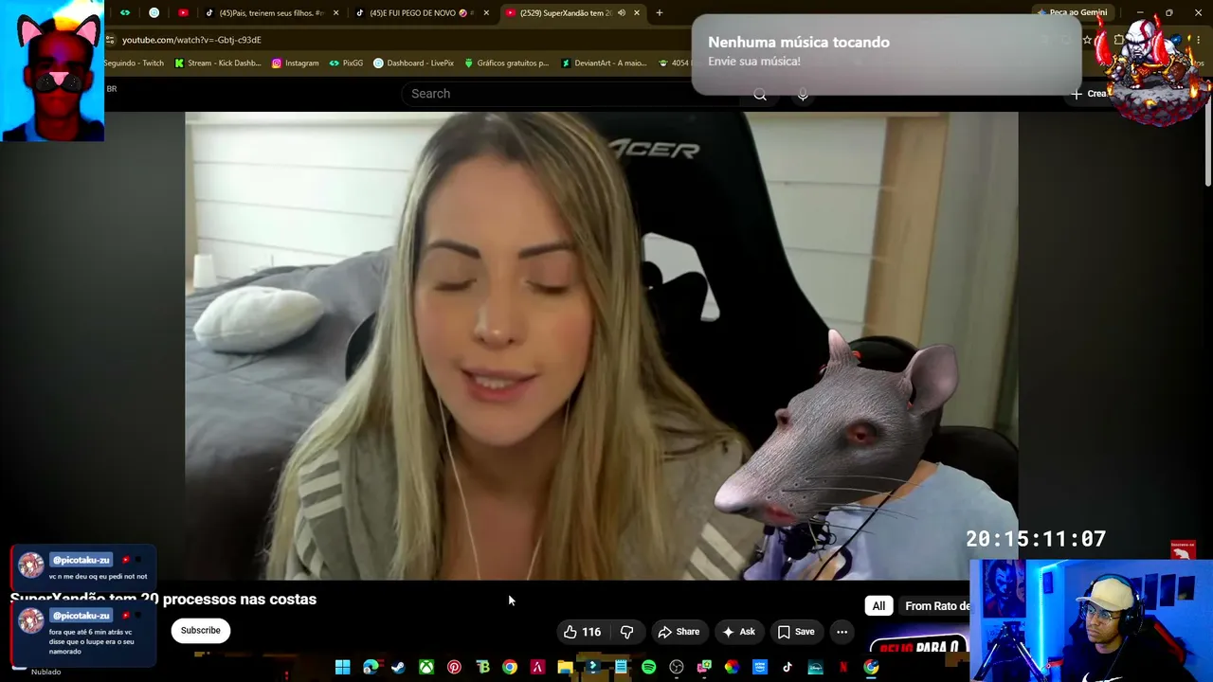Image resolution: width=1213 pixels, height=682 pixels.
Task: Click the video player to pause playback
Action: tap(601, 345)
